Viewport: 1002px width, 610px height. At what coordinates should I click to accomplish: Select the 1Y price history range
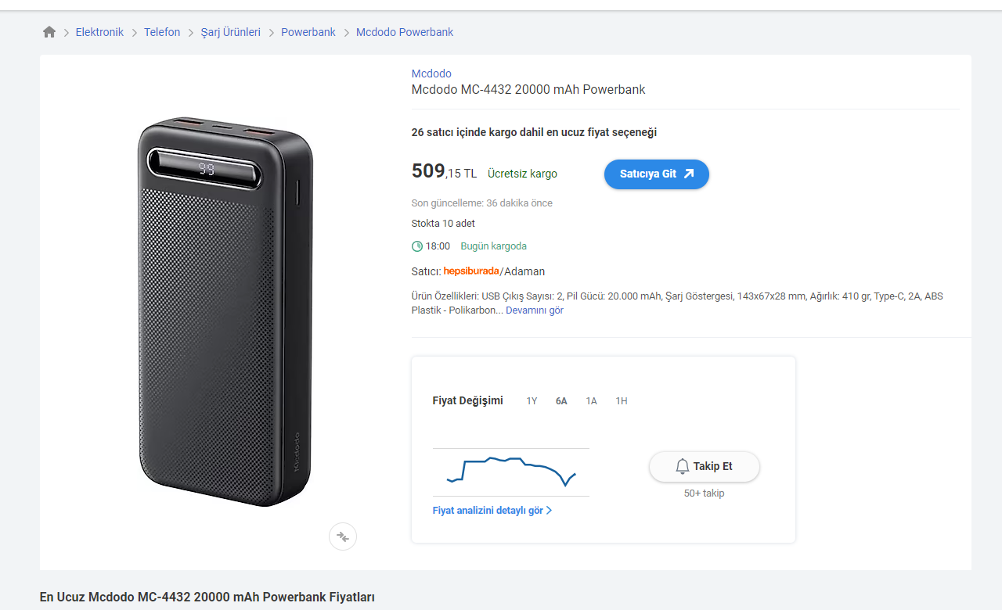point(532,401)
